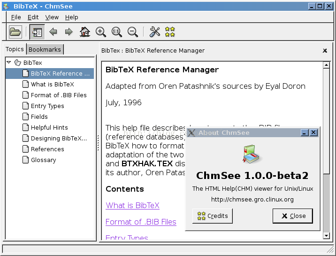Open Preferences via wrench and screwdriver icon
The image size is (336, 256).
[155, 32]
